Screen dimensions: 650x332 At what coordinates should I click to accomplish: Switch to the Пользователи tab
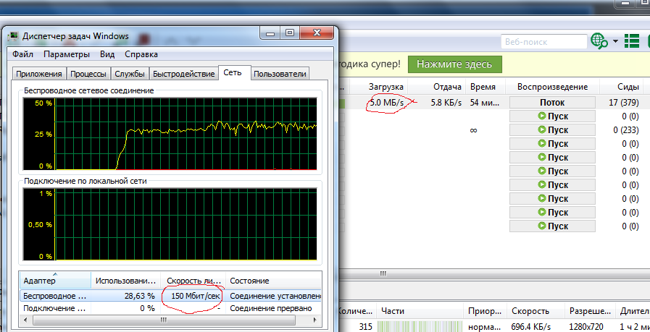click(x=280, y=74)
